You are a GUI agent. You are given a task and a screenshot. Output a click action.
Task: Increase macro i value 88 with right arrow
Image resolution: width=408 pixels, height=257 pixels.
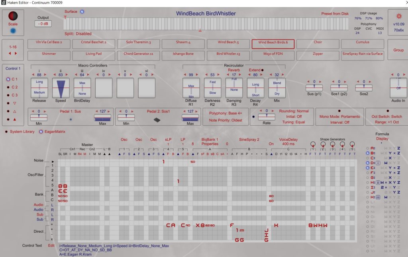coord(45,75)
